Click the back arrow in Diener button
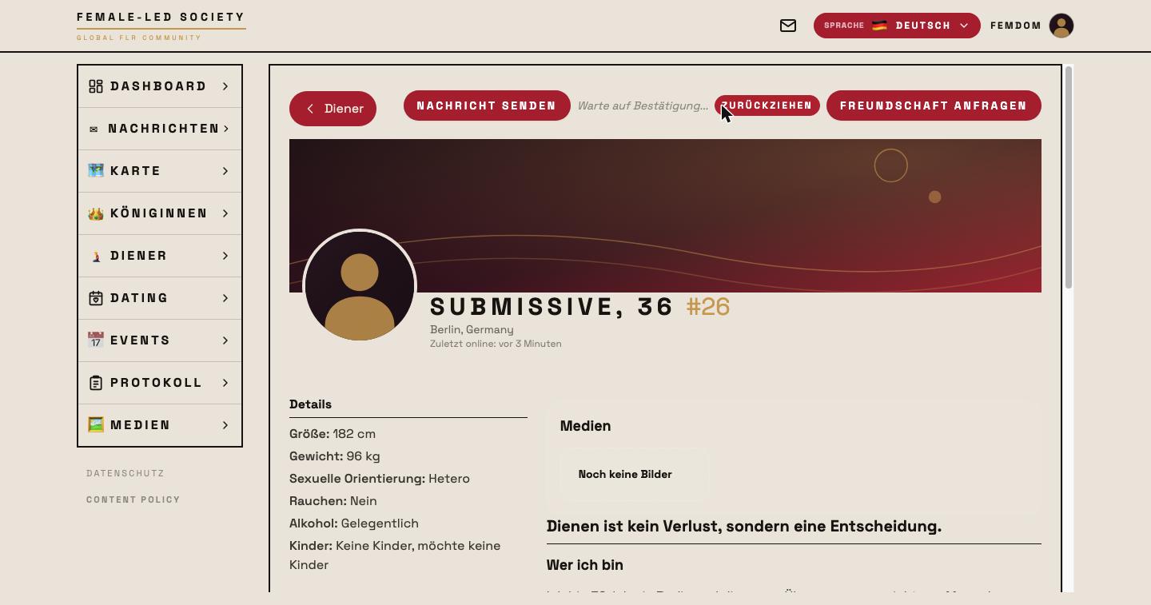The width and height of the screenshot is (1151, 605). click(310, 109)
